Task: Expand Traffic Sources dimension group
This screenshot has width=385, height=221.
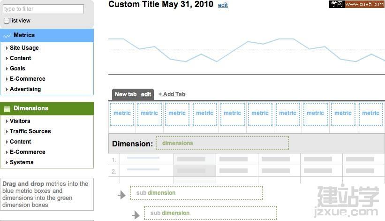Action: pyautogui.click(x=30, y=131)
